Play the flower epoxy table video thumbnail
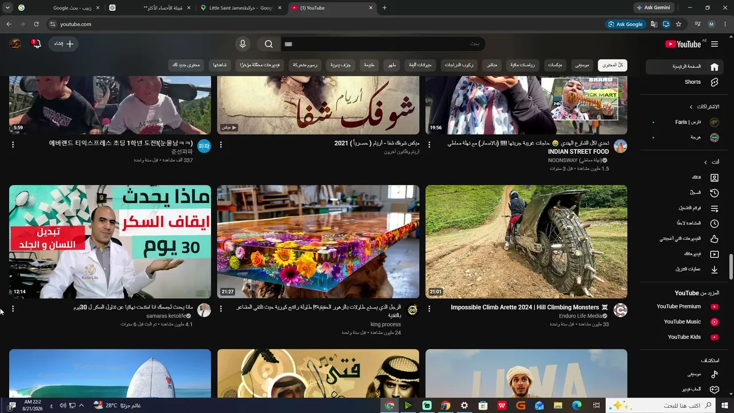734x413 pixels. point(318,241)
